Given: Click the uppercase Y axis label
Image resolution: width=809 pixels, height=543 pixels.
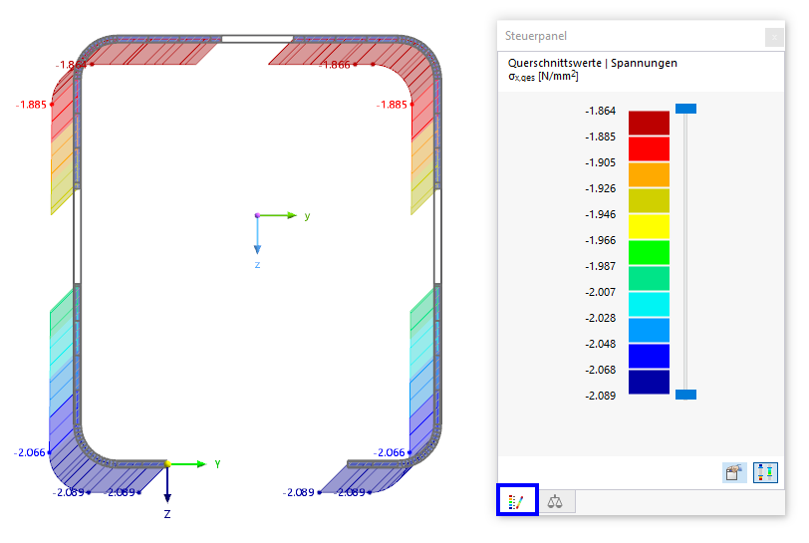Looking at the screenshot, I should [218, 463].
